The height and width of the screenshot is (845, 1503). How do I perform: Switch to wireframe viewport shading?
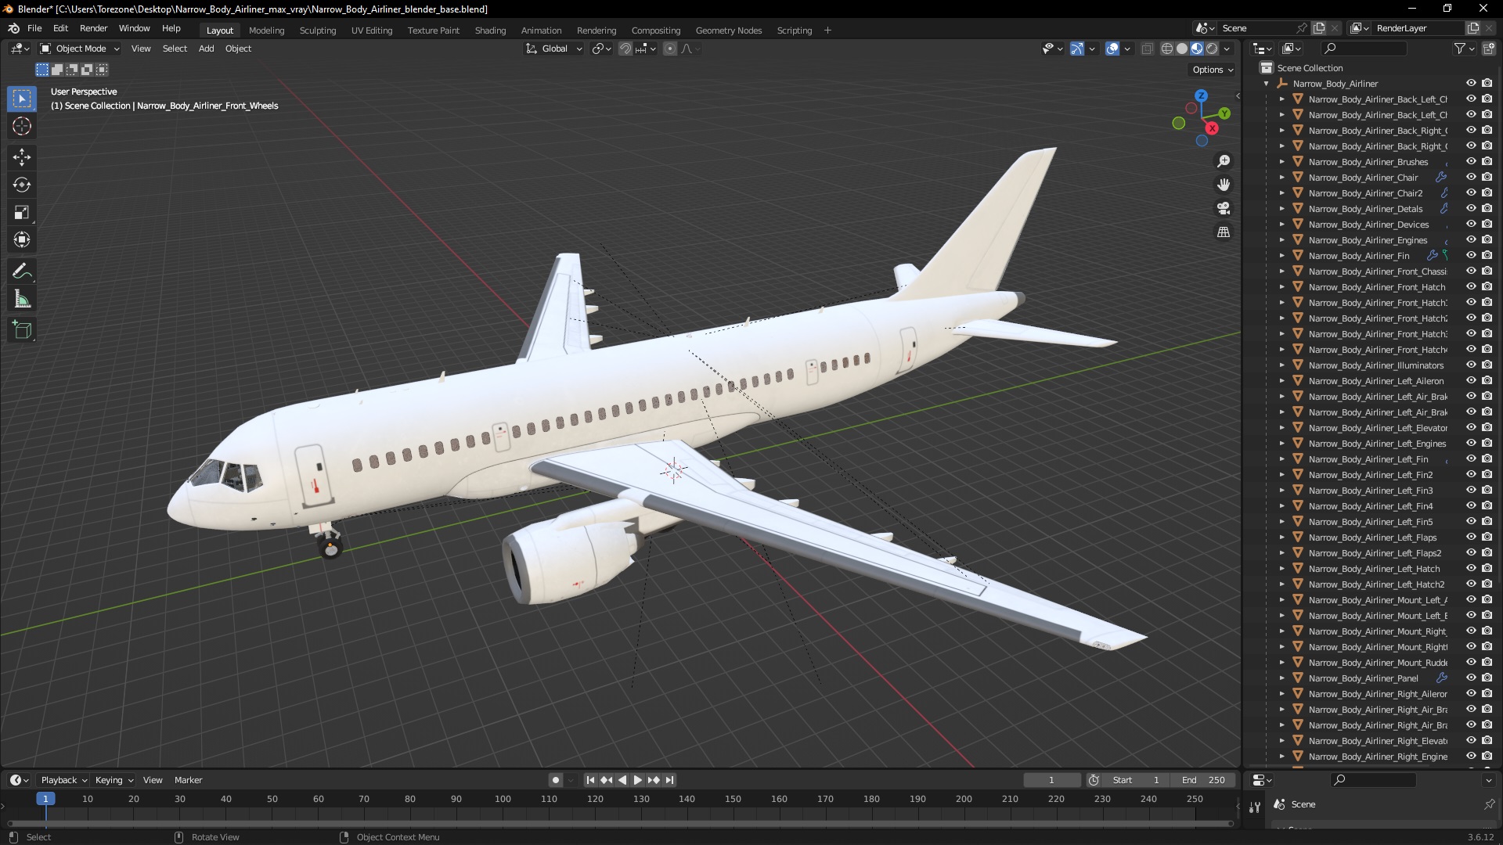1167,49
